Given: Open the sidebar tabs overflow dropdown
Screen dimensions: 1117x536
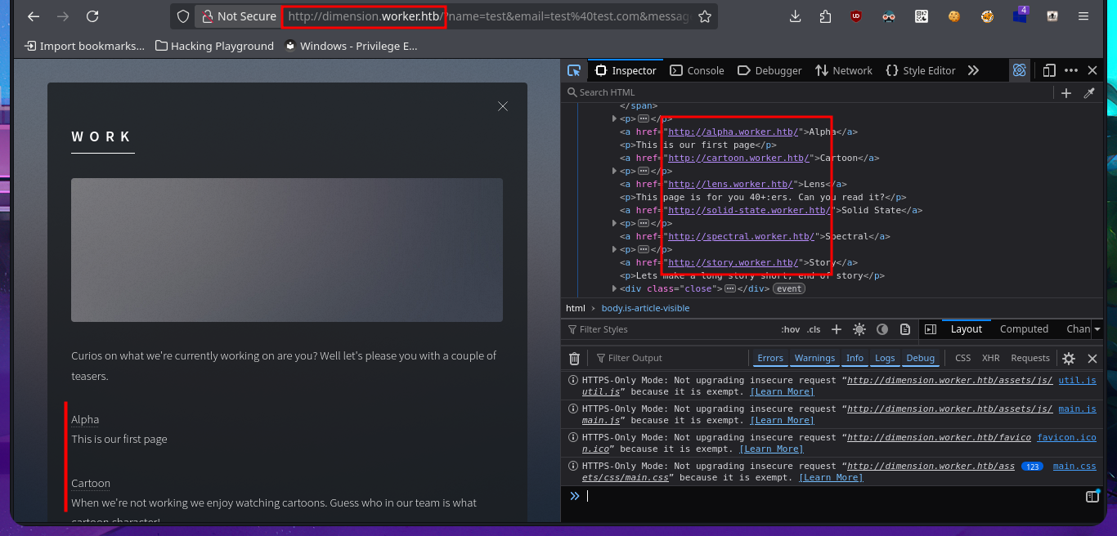Looking at the screenshot, I should coord(1097,329).
